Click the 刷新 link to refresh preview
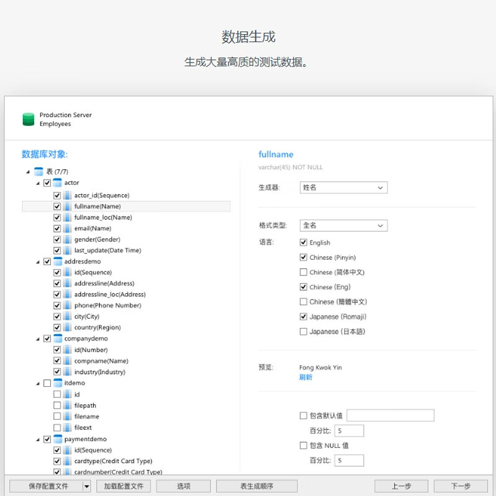The height and width of the screenshot is (496, 496). click(306, 377)
